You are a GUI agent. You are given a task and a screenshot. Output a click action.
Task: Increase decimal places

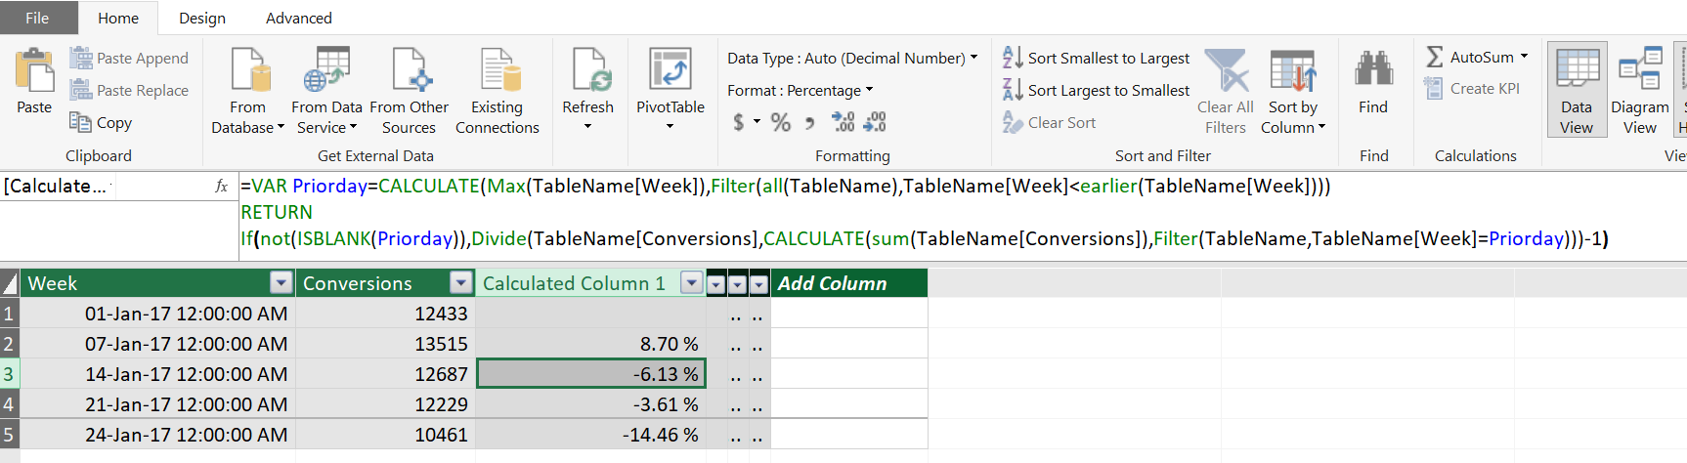[843, 122]
